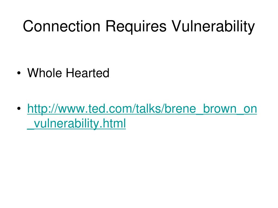The width and height of the screenshot is (278, 208).
Task: Click the word 'Whole' in first bullet
Action: point(45,73)
